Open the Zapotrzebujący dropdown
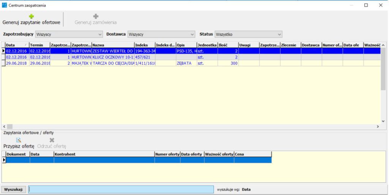389x195 pixels. [69, 34]
